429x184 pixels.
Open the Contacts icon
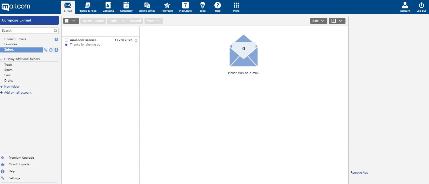(108, 5)
